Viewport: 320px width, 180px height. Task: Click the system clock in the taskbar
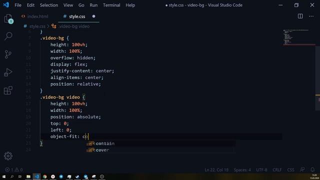(x=314, y=176)
